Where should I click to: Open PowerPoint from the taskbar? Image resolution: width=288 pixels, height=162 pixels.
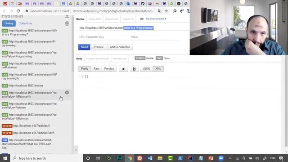tap(211, 158)
